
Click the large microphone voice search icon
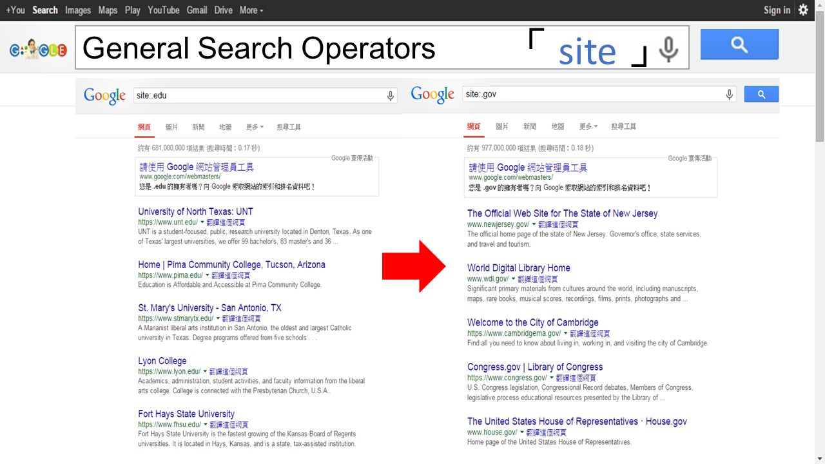coord(669,49)
